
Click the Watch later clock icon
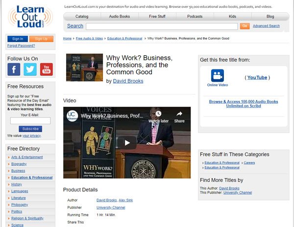click(158, 113)
